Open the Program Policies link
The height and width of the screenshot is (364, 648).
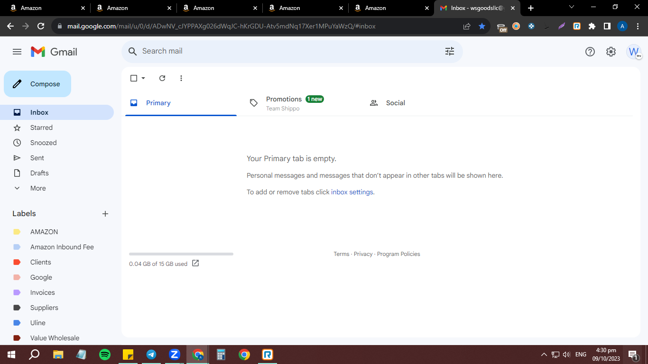pyautogui.click(x=398, y=254)
